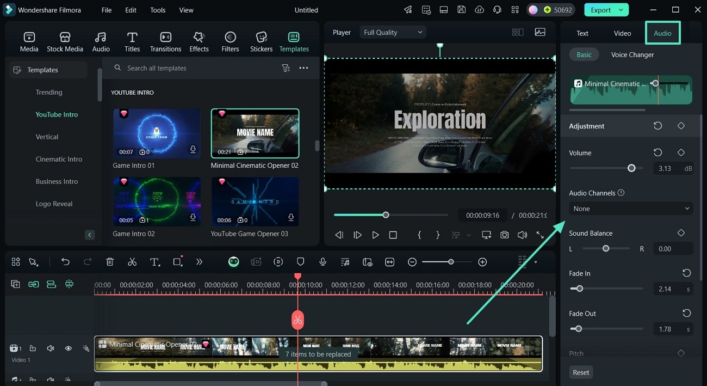Delete the clip with the trash icon
The width and height of the screenshot is (707, 386).
110,262
